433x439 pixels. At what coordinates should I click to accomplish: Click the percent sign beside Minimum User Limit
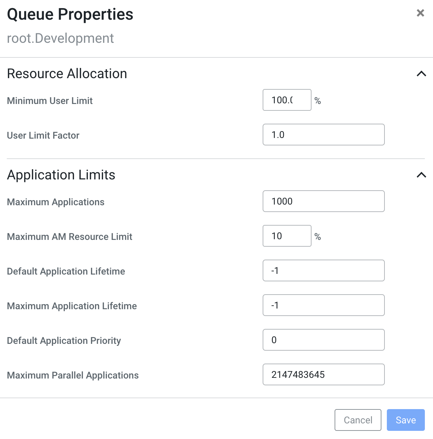318,101
